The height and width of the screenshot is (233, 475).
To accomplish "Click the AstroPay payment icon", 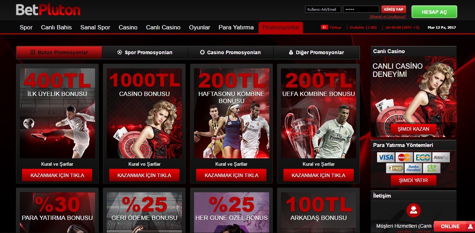I will tap(441, 157).
